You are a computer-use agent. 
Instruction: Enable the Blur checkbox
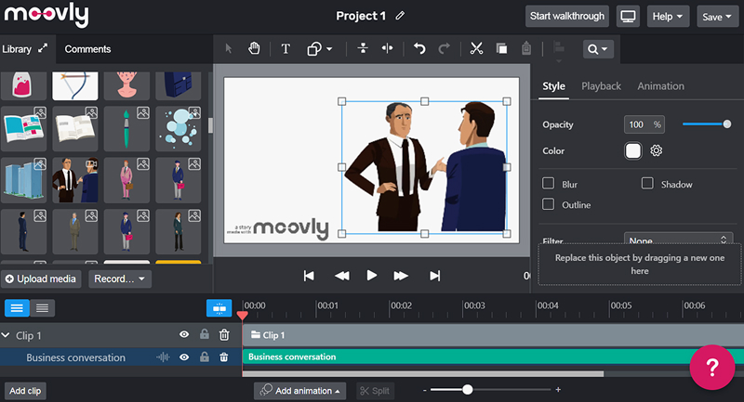coord(549,183)
